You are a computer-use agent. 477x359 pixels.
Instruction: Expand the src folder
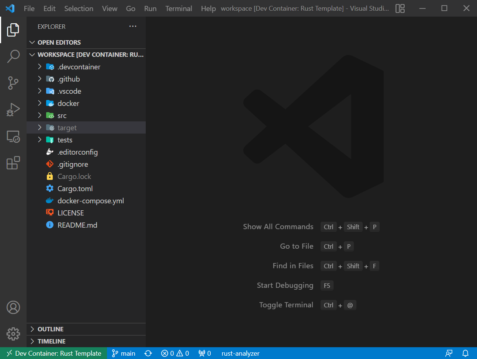point(39,115)
